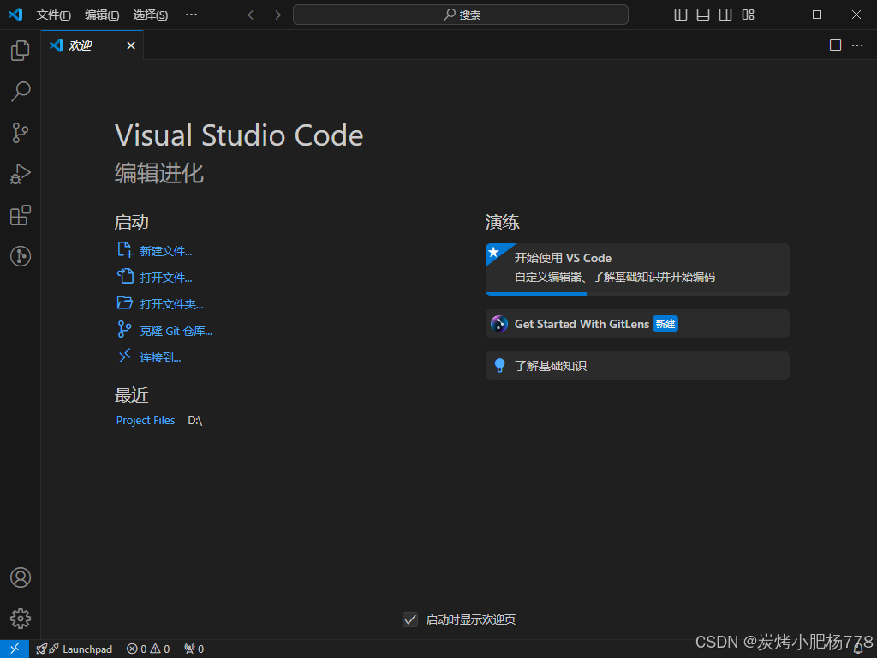Open the 文件(F) menu
This screenshot has height=658, width=877.
point(54,15)
